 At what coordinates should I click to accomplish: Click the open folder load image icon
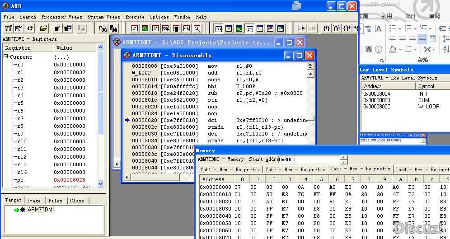tap(43, 28)
